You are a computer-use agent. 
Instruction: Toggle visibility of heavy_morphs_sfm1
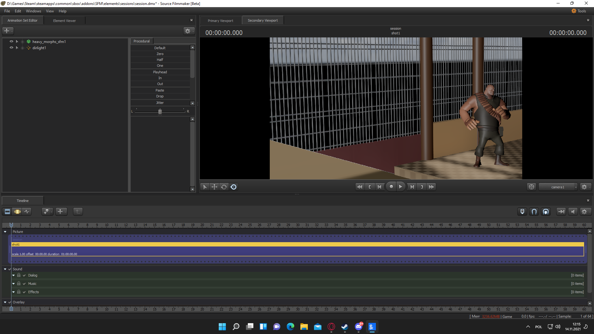coord(11,41)
